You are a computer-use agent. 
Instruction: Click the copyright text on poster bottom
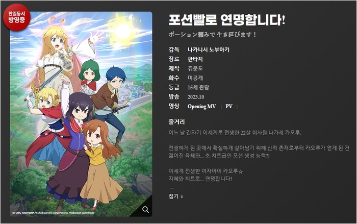[x=53, y=213]
